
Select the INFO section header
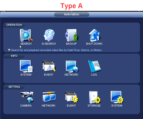[14, 56]
